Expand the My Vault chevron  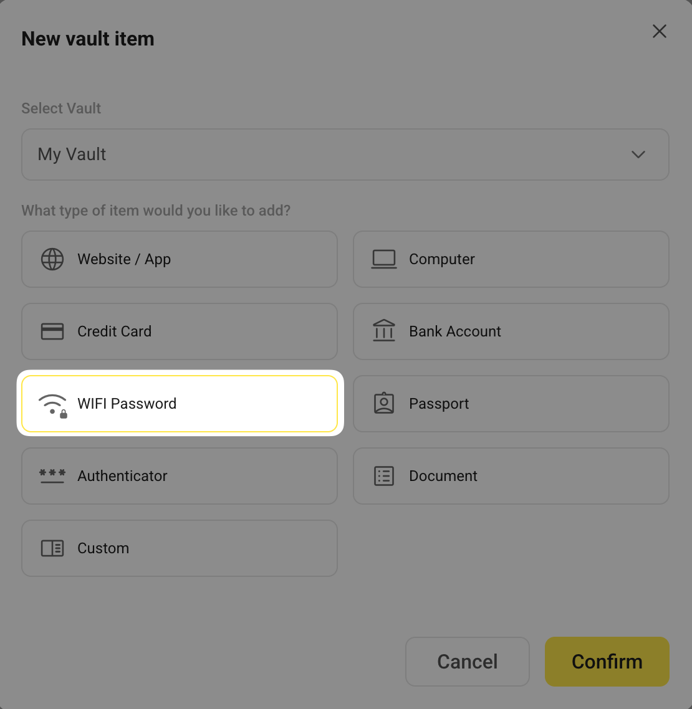coord(638,155)
